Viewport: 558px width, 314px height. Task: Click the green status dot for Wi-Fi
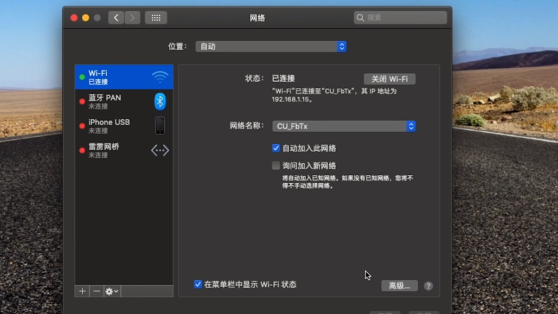(82, 77)
